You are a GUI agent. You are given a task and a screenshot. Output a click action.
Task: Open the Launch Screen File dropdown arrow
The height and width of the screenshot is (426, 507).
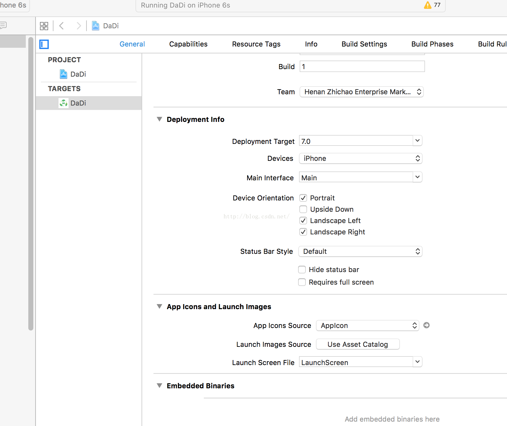tap(417, 362)
